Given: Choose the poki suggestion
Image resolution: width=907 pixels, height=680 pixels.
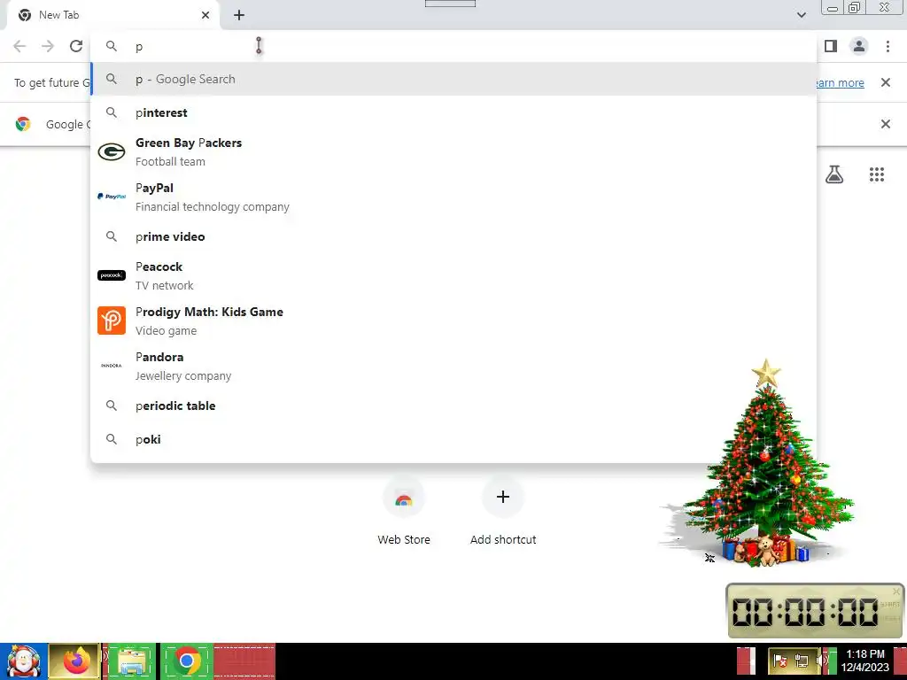Looking at the screenshot, I should 453,439.
